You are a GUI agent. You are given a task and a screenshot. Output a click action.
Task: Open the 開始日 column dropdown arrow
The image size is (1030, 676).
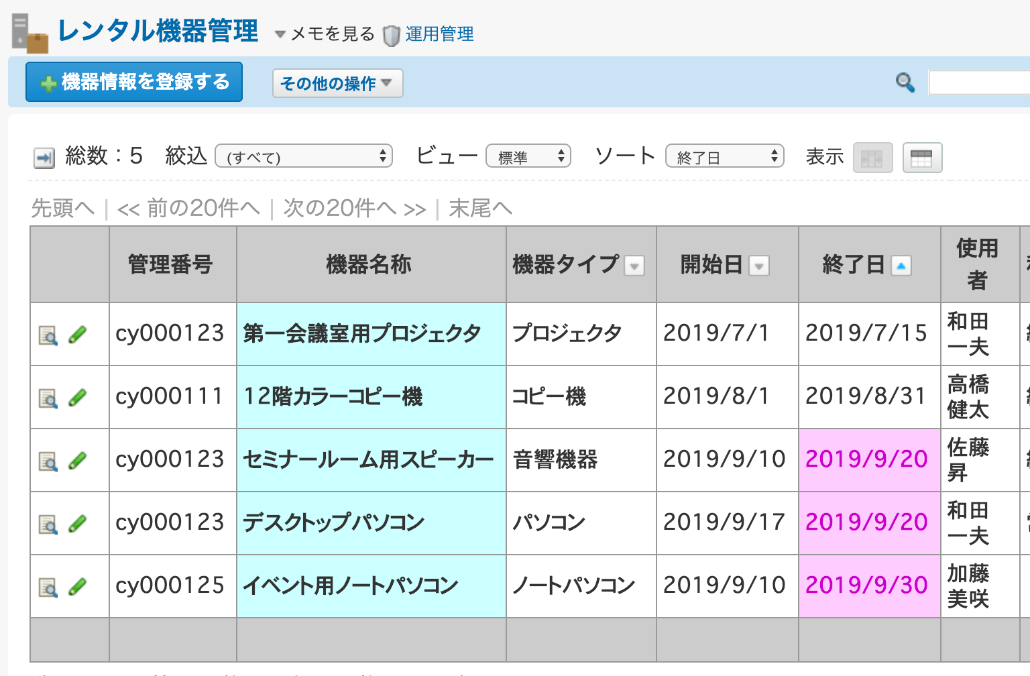(758, 266)
